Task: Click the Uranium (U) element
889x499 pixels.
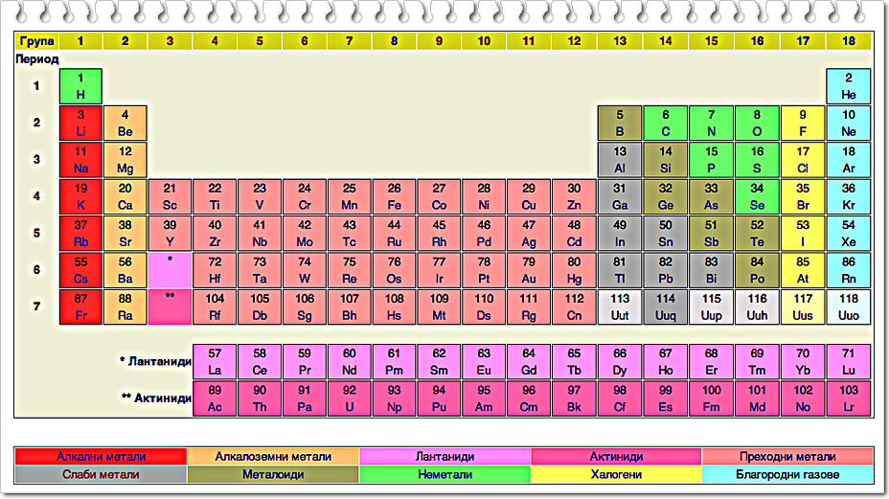Action: click(350, 398)
